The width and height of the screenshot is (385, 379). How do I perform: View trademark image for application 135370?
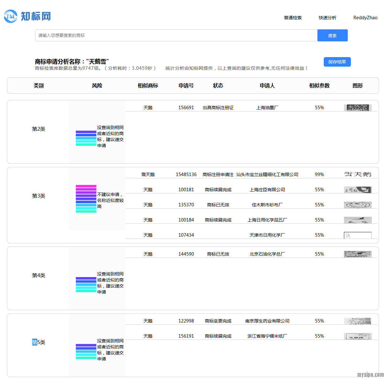358,205
